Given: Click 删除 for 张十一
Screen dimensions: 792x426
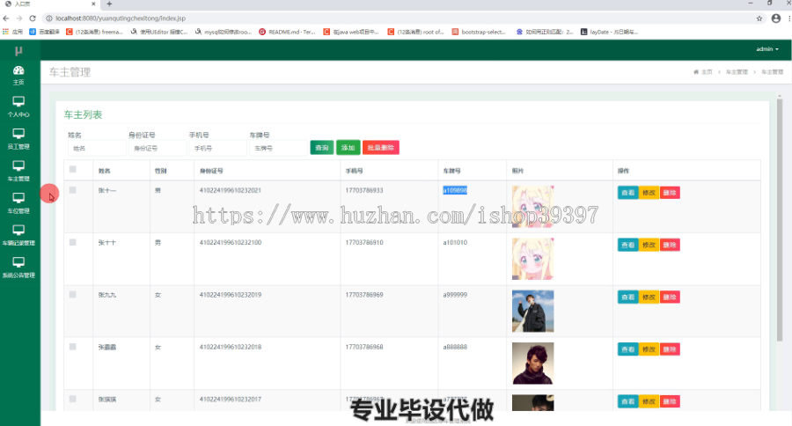Looking at the screenshot, I should [670, 193].
